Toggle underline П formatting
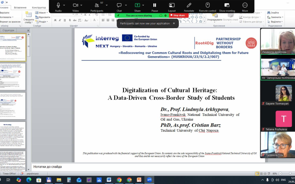The image size is (295, 184). pos(65,20)
